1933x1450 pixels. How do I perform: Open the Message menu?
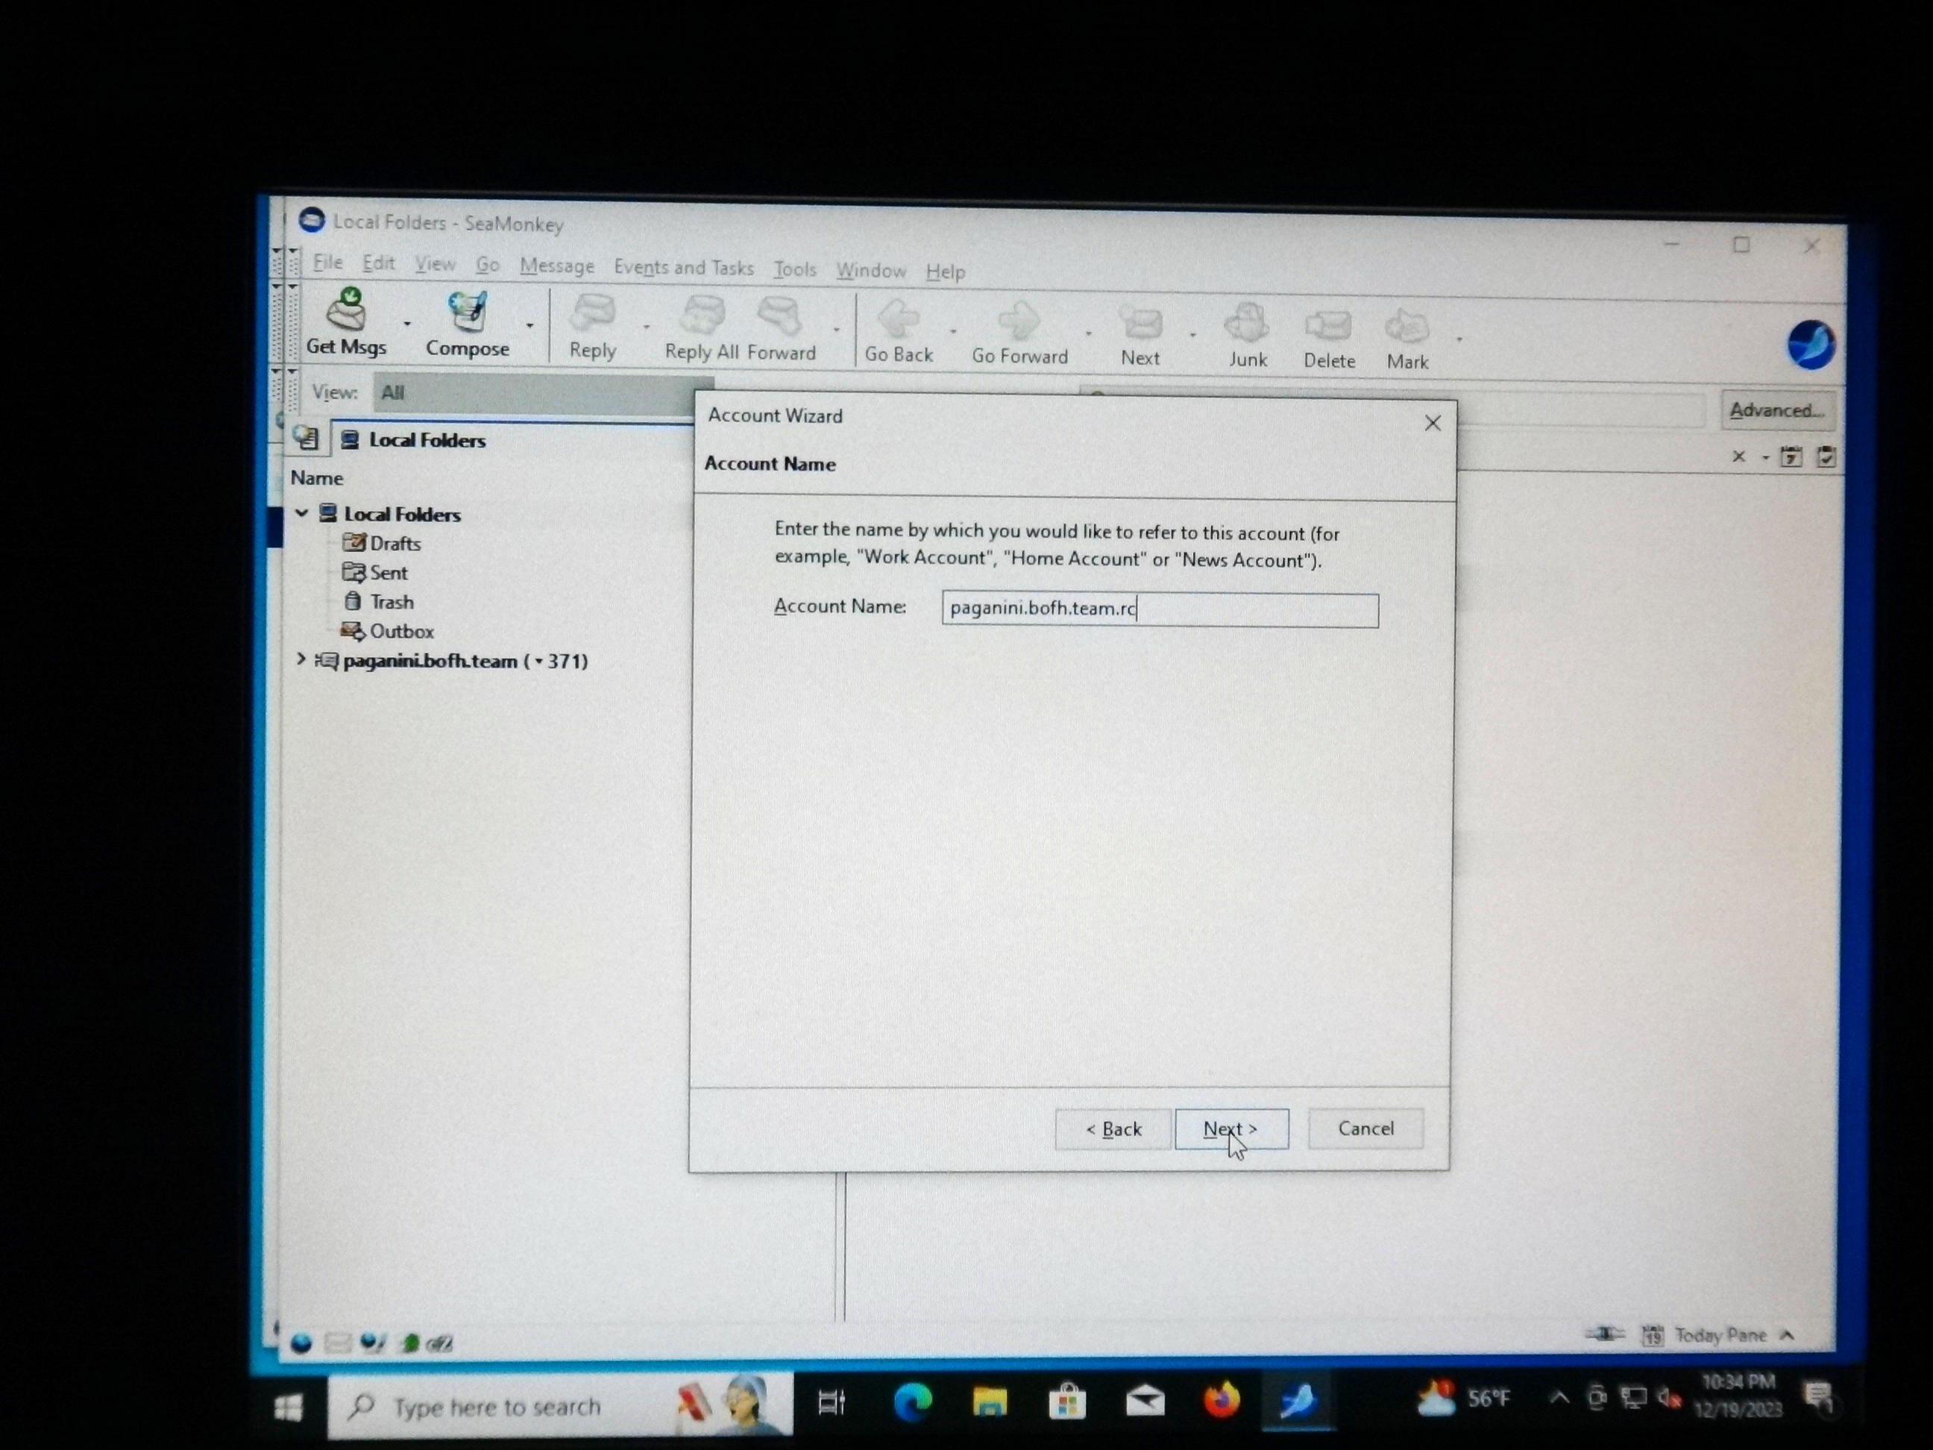point(556,265)
